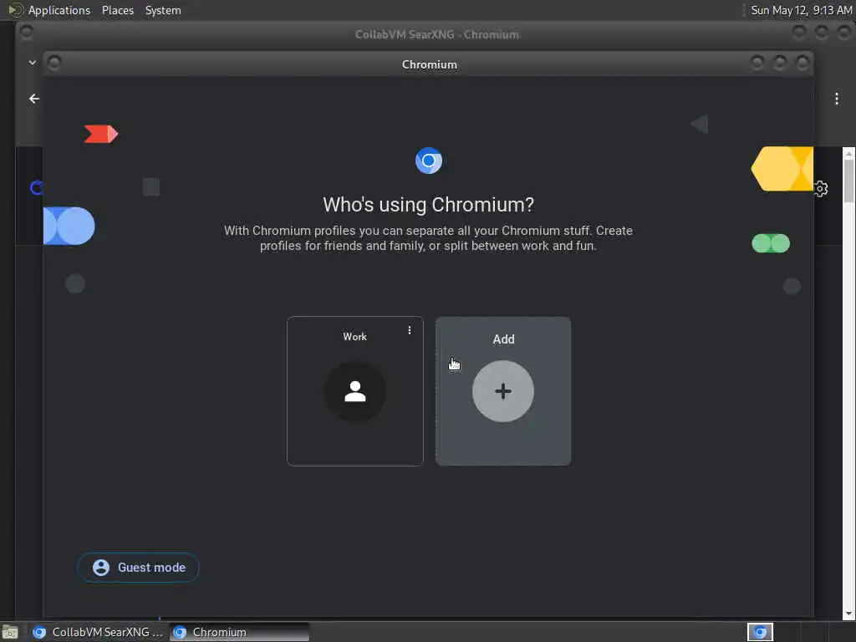Open the Work profile three-dot menu

(410, 330)
